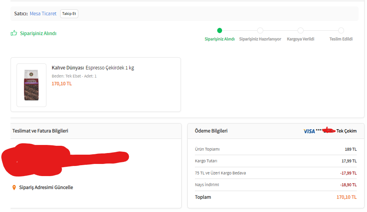Click the -18,90 TL discount value
The height and width of the screenshot is (212, 367).
348,185
